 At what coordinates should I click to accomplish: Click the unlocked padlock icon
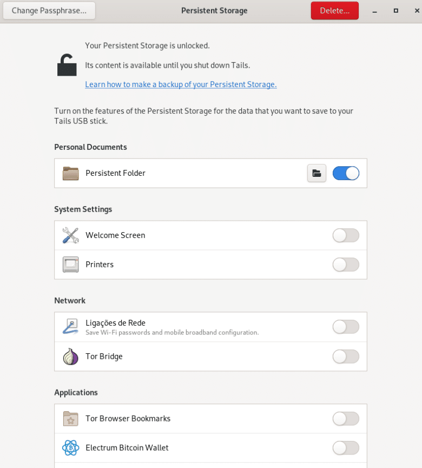click(x=67, y=65)
